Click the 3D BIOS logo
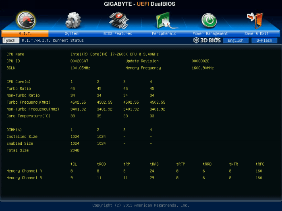This screenshot has width=282, height=211. 207,40
